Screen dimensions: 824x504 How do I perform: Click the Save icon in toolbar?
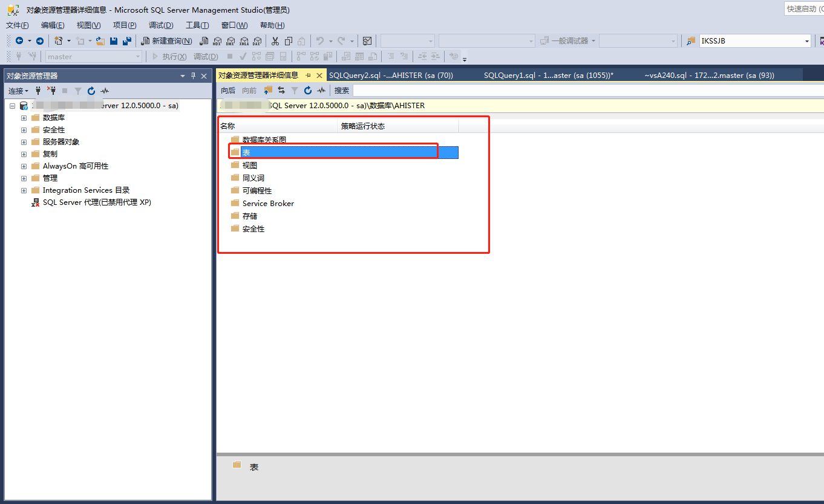point(114,40)
